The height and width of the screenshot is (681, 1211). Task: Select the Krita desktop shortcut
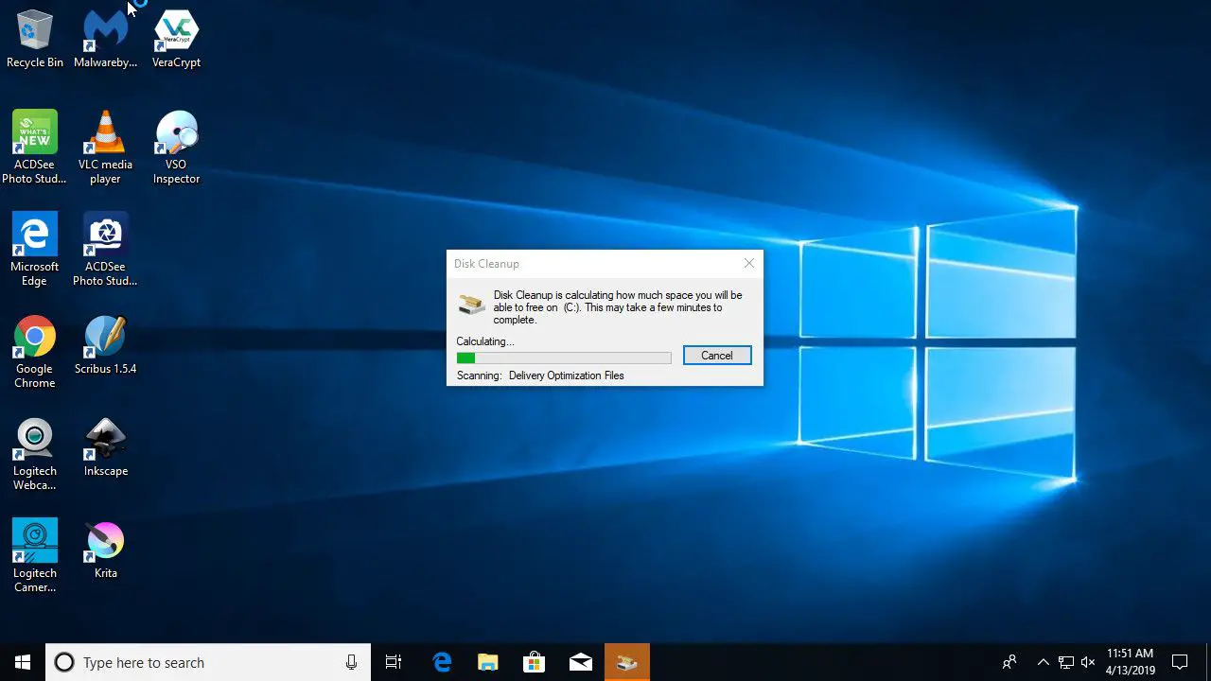pos(105,550)
